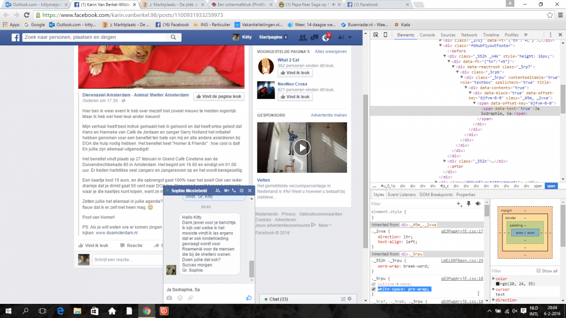Toggle the outline: none property checkbox
Screen dimensions: 566x318
point(374,284)
